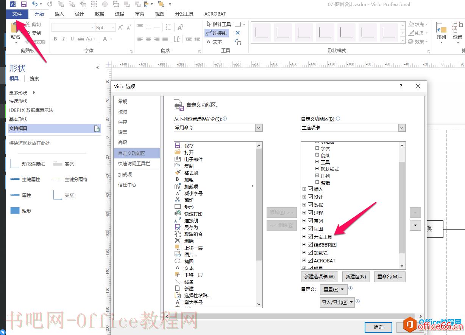Click the 新建选项卡(W) button

(x=320, y=277)
